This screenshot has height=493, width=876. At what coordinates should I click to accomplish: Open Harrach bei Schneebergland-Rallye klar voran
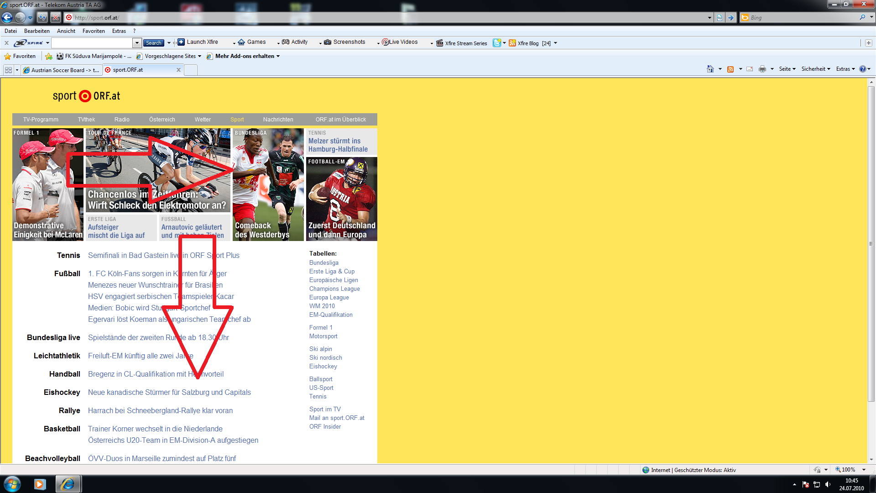click(x=160, y=411)
